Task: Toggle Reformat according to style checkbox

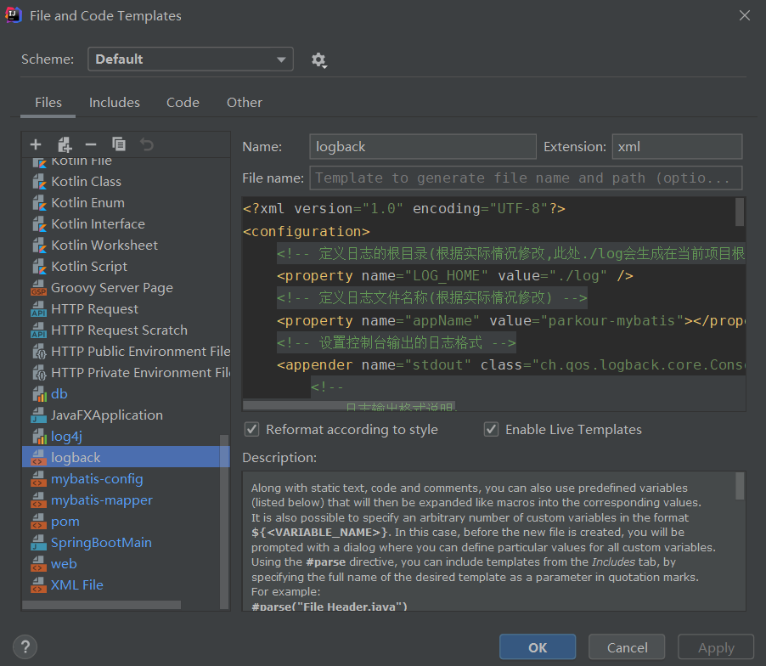Action: (251, 430)
